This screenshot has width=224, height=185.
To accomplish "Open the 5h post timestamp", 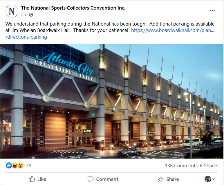I will [x=24, y=15].
